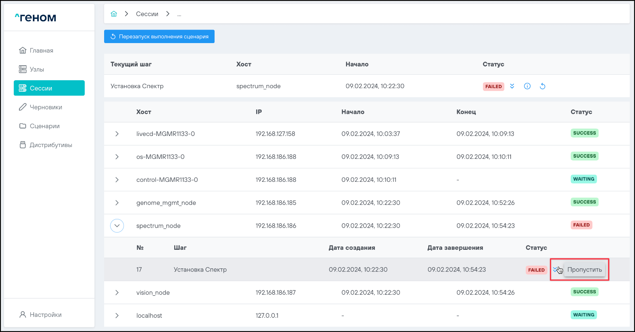Open the info icon for current step
The width and height of the screenshot is (635, 332).
[x=527, y=86]
